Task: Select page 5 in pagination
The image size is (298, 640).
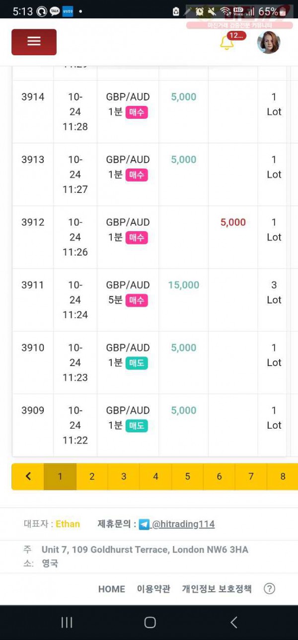Action: coord(187,476)
